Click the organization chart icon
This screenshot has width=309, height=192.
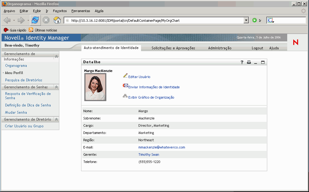125,96
